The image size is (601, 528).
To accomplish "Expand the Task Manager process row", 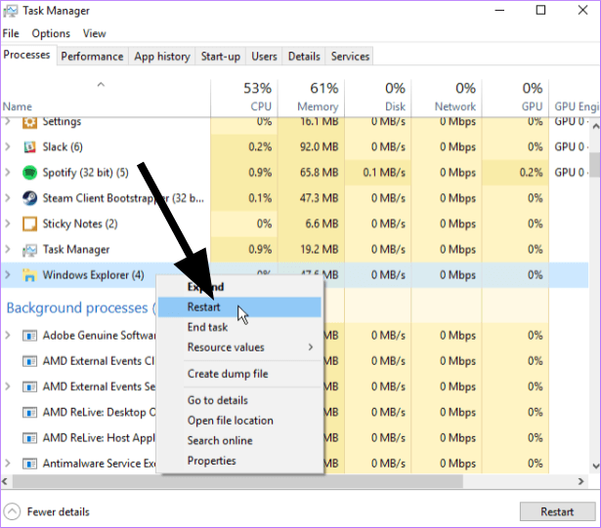I will pyautogui.click(x=7, y=250).
